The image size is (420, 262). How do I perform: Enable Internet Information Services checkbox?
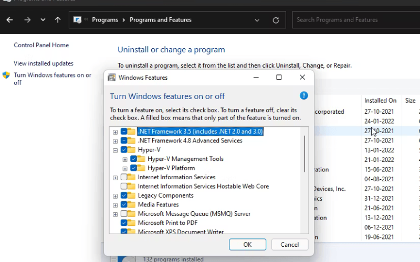pos(124,177)
